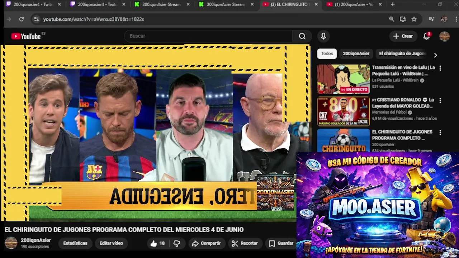
Task: Open Estadísticas for this video
Action: [x=75, y=243]
